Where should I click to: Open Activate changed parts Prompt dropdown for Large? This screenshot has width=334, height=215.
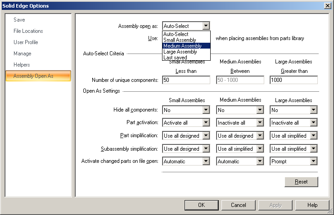click(x=293, y=161)
